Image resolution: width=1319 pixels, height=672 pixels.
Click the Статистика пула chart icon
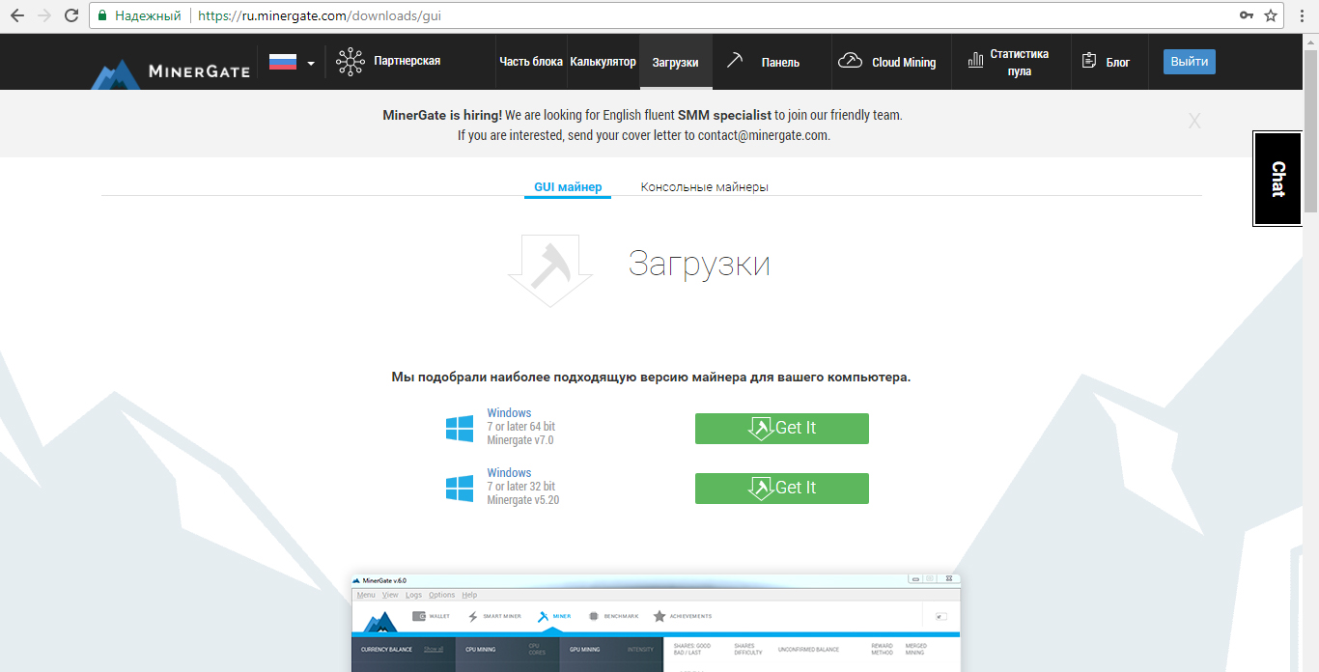tap(974, 62)
